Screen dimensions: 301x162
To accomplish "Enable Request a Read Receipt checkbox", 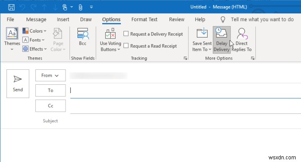I will [126, 45].
